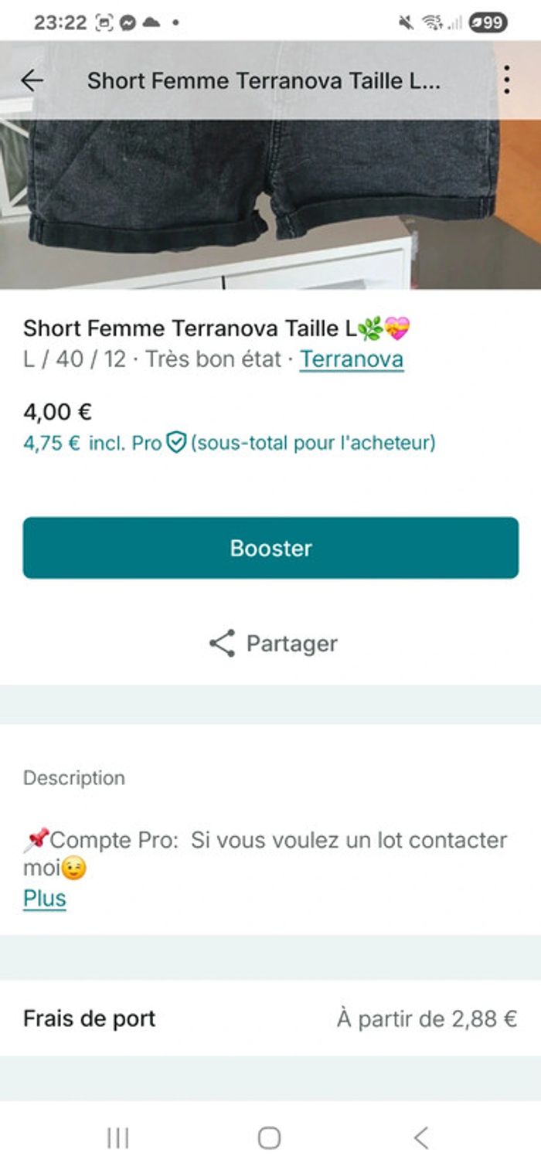Tap the Pro buyer protection shield icon
This screenshot has width=541, height=1173.
(x=177, y=443)
